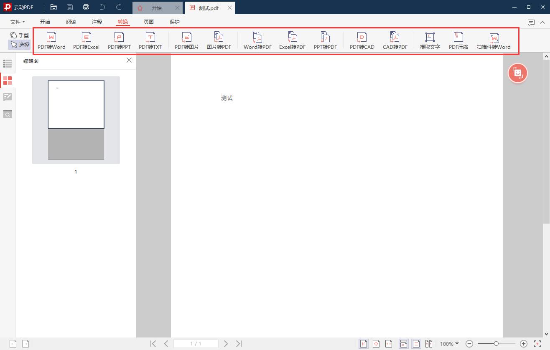Choose the 扫描件转Word tool
Screen dimensions: 550x350
click(494, 41)
